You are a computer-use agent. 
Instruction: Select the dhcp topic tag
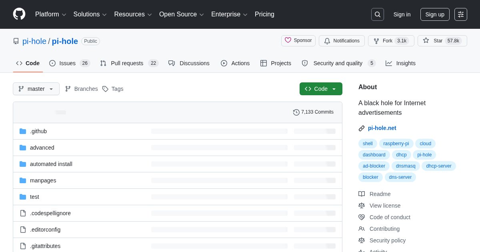point(402,155)
